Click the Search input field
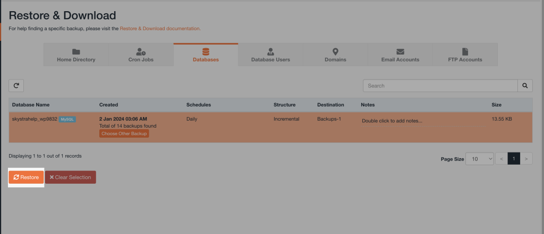The width and height of the screenshot is (544, 234). click(440, 86)
